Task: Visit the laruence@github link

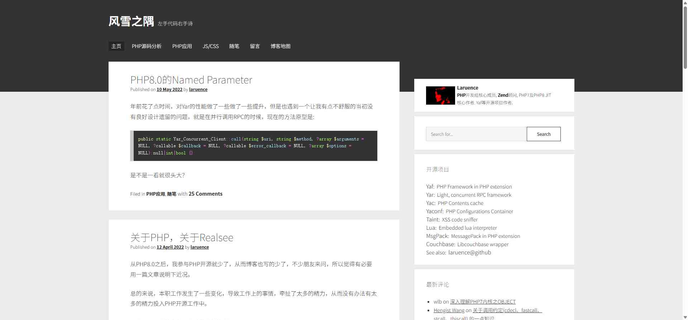Action: click(469, 253)
